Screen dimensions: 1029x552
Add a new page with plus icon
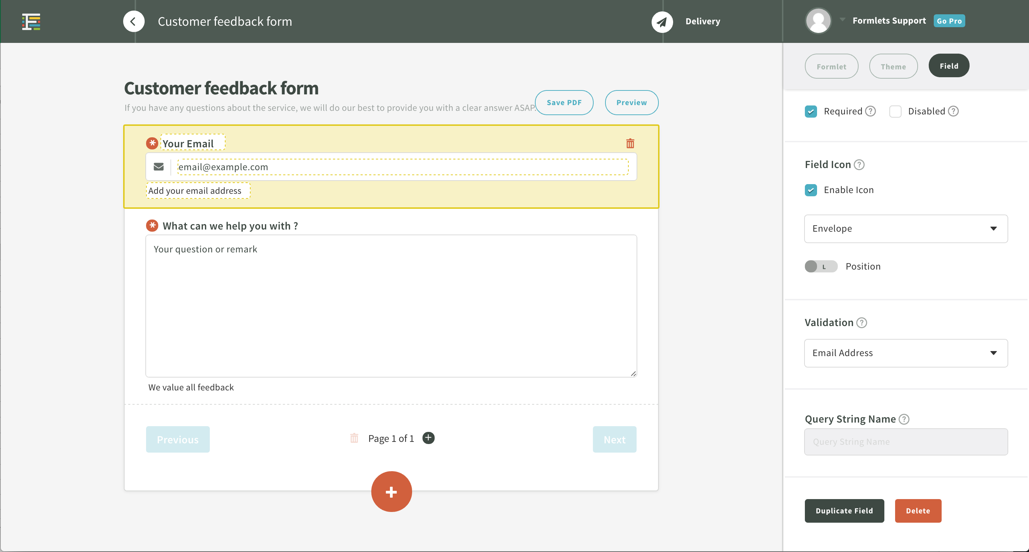point(428,438)
